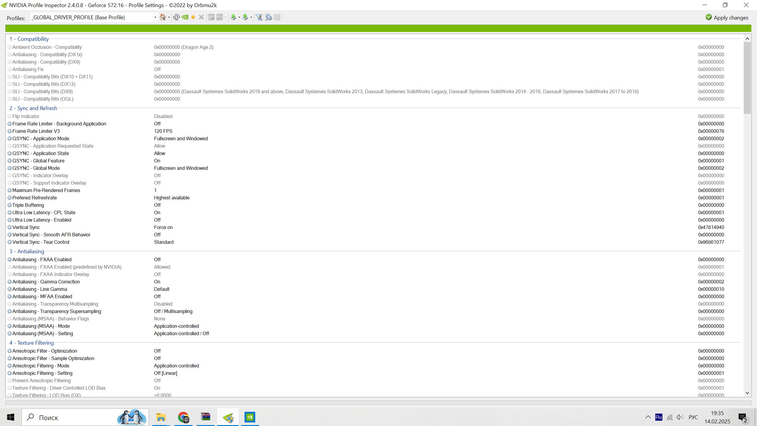Screen dimensions: 757x426
Task: Click the Apply changes button
Action: pyautogui.click(x=727, y=17)
